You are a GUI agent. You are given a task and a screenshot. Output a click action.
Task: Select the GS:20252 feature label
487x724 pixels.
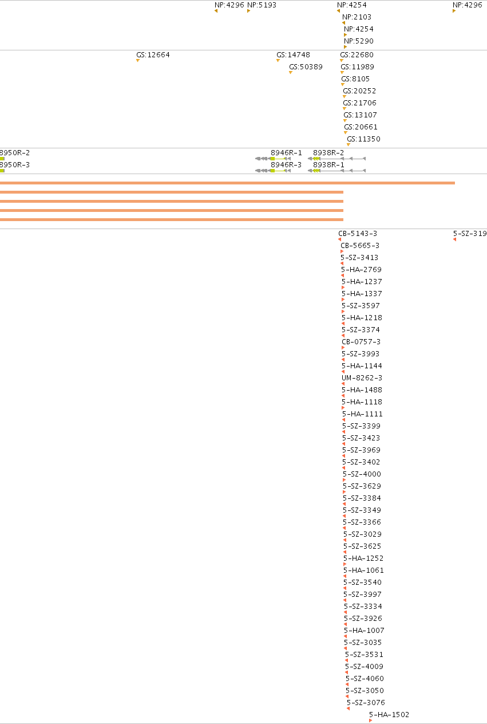(359, 91)
